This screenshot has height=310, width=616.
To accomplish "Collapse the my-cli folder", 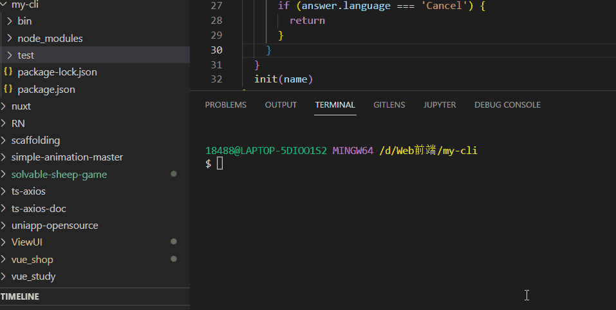I will point(95,5).
